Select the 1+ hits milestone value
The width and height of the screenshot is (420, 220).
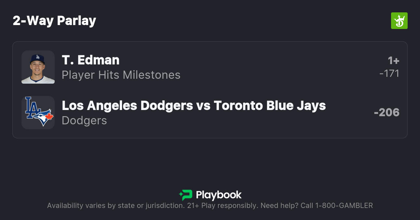coord(393,61)
